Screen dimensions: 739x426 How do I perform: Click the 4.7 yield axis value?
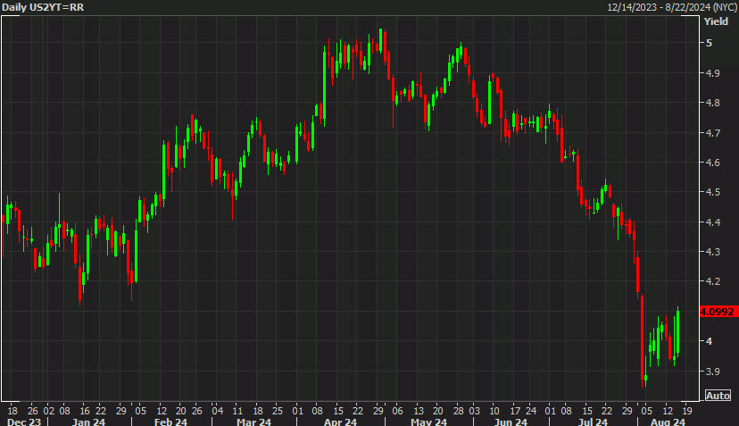point(712,133)
